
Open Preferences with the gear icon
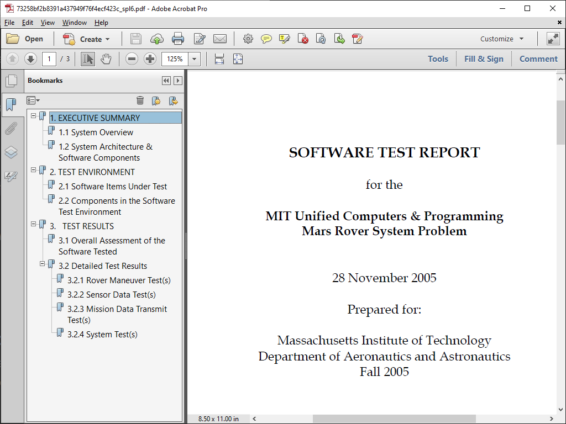pos(248,39)
